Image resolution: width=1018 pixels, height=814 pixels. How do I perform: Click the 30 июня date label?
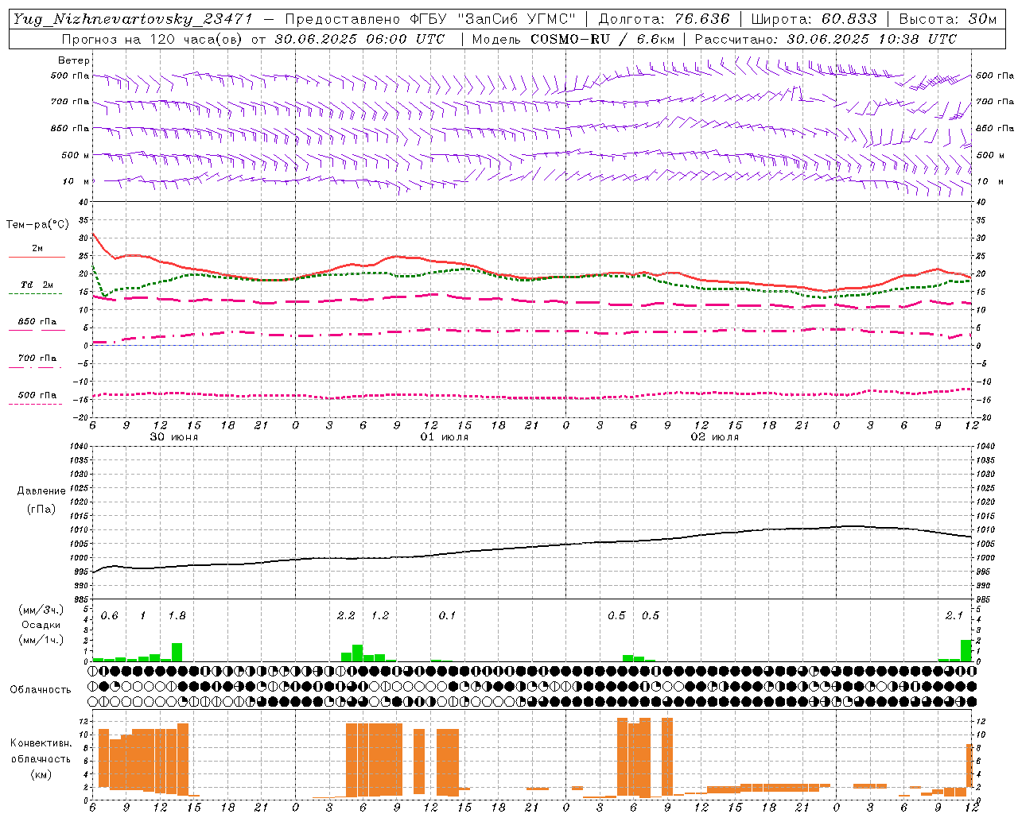click(x=174, y=437)
